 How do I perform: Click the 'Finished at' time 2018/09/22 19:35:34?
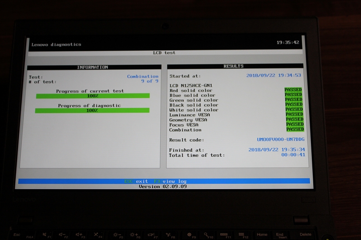click(277, 149)
